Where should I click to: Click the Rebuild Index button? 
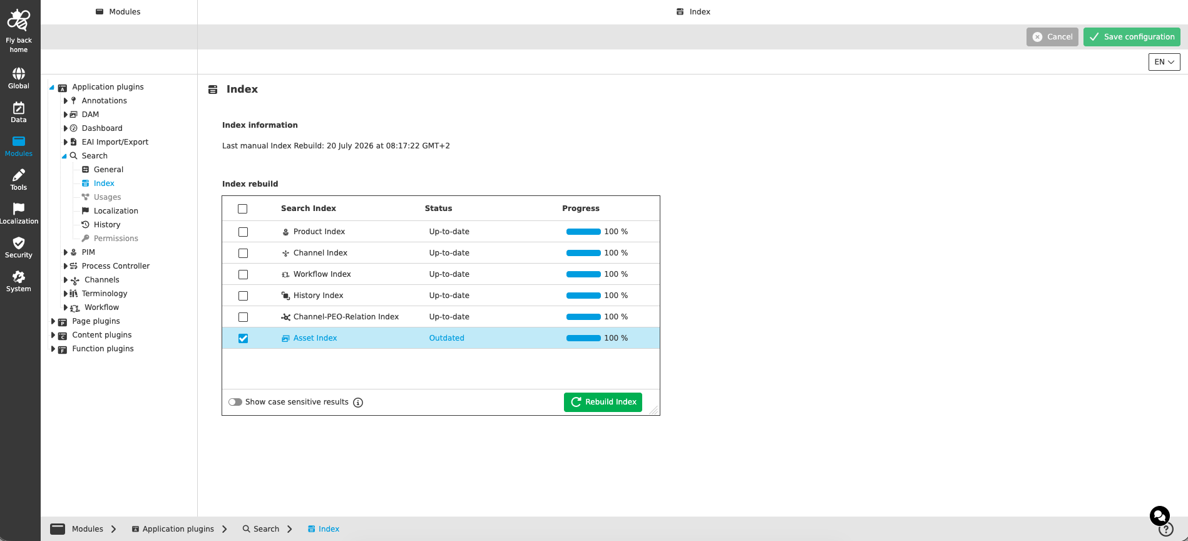coord(603,402)
